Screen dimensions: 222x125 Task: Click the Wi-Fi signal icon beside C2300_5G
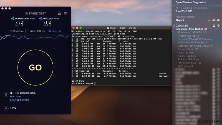[218, 26]
